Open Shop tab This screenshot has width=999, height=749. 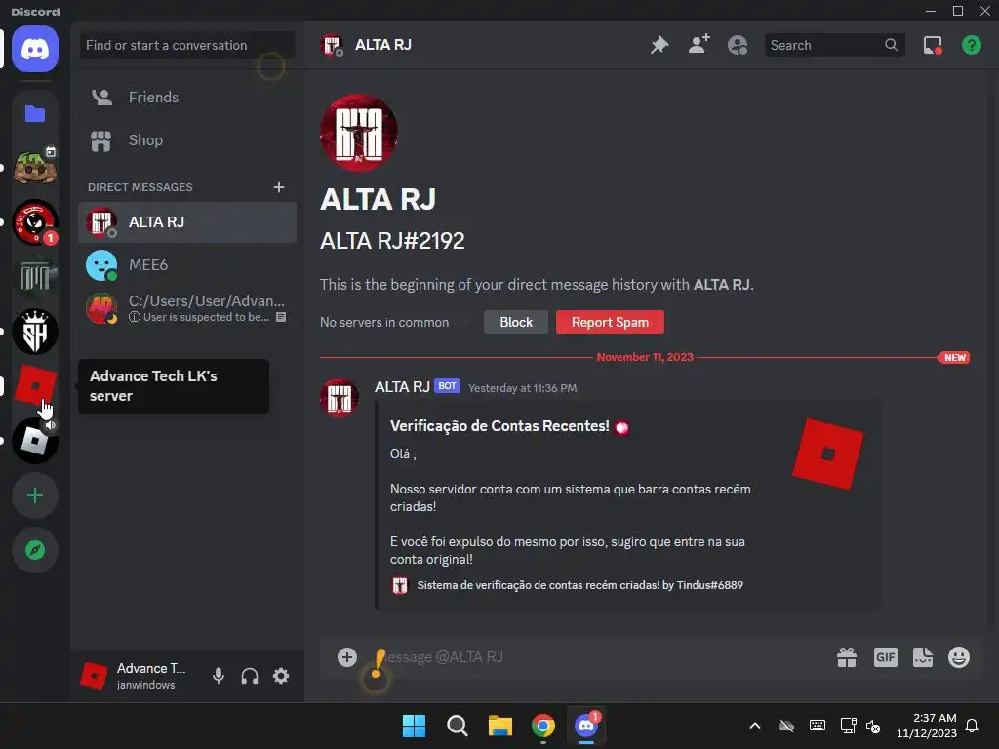pyautogui.click(x=187, y=140)
